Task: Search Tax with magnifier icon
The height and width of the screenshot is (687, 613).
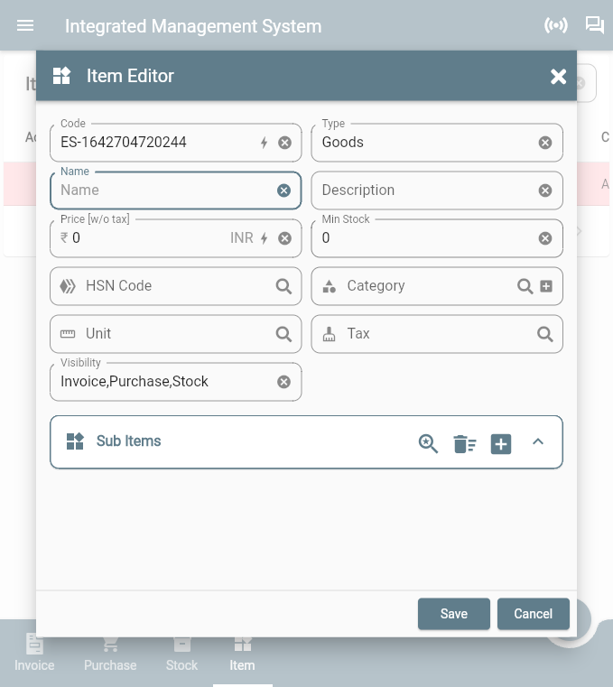Action: pyautogui.click(x=545, y=334)
